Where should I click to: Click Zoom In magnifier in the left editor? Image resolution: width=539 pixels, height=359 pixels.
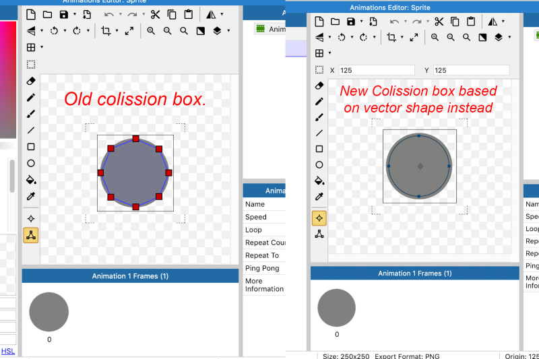[x=151, y=31]
